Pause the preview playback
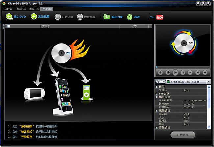Image resolution: width=214 pixels, height=147 pixels. coord(183,72)
